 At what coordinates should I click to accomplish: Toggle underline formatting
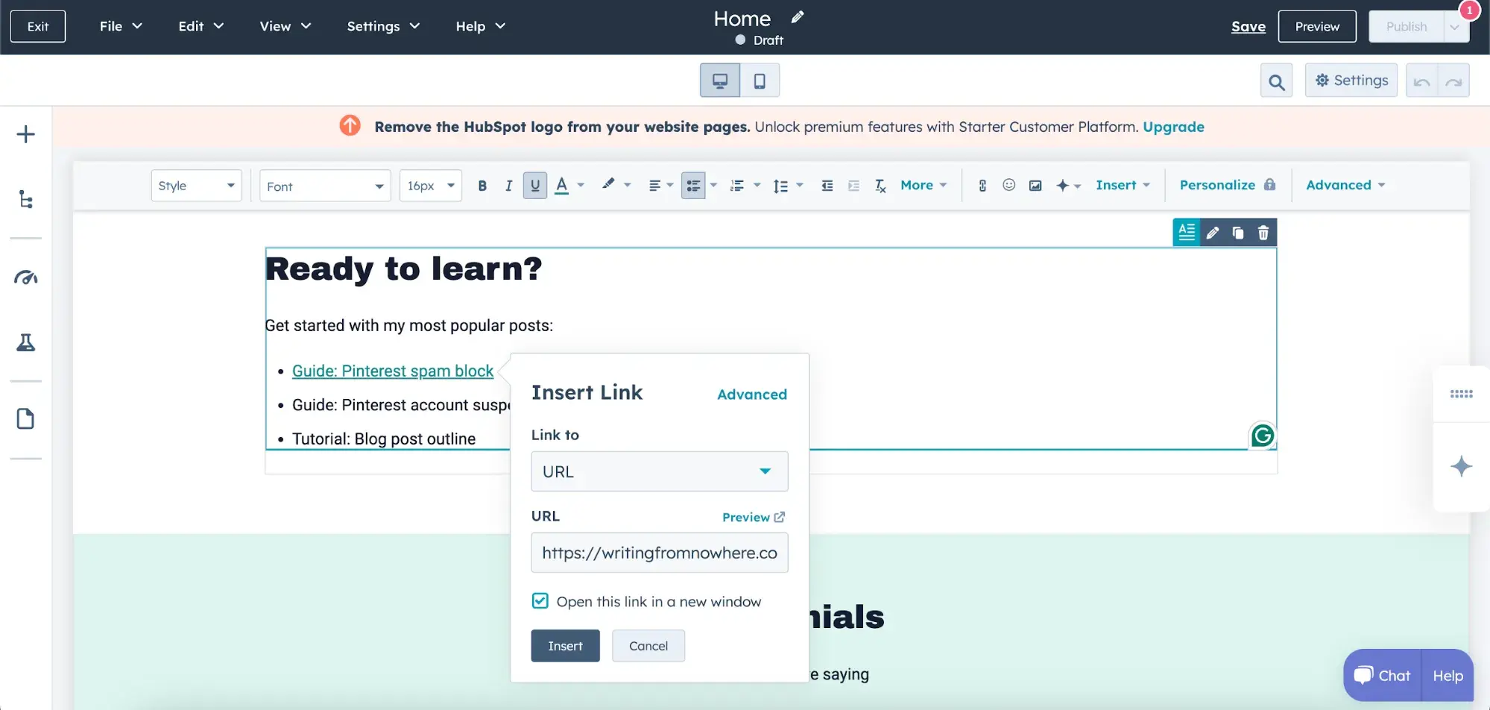coord(535,186)
